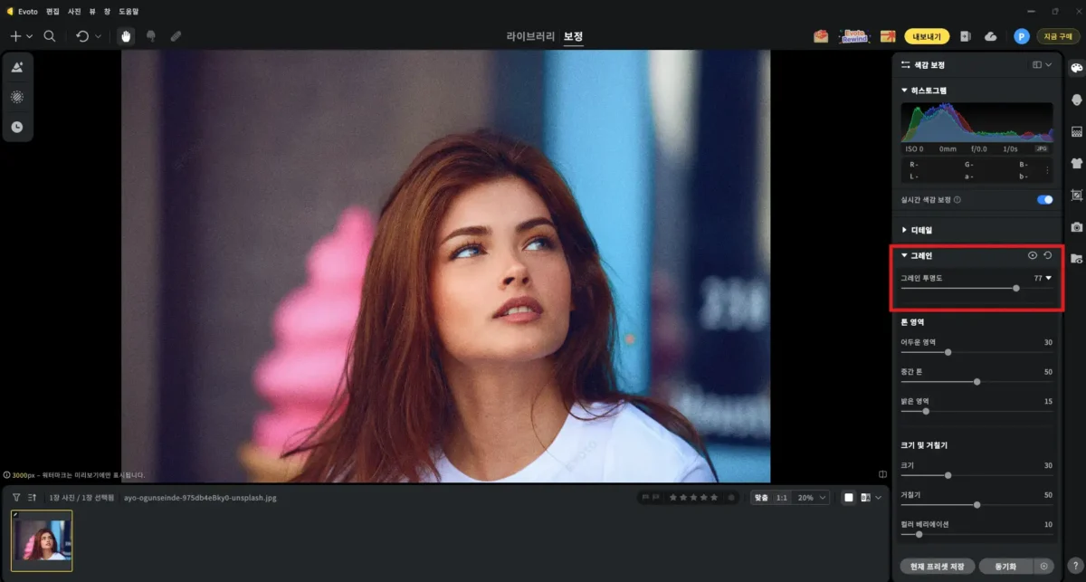Open the color adjustment palette tab
The height and width of the screenshot is (582, 1086).
tap(1076, 69)
